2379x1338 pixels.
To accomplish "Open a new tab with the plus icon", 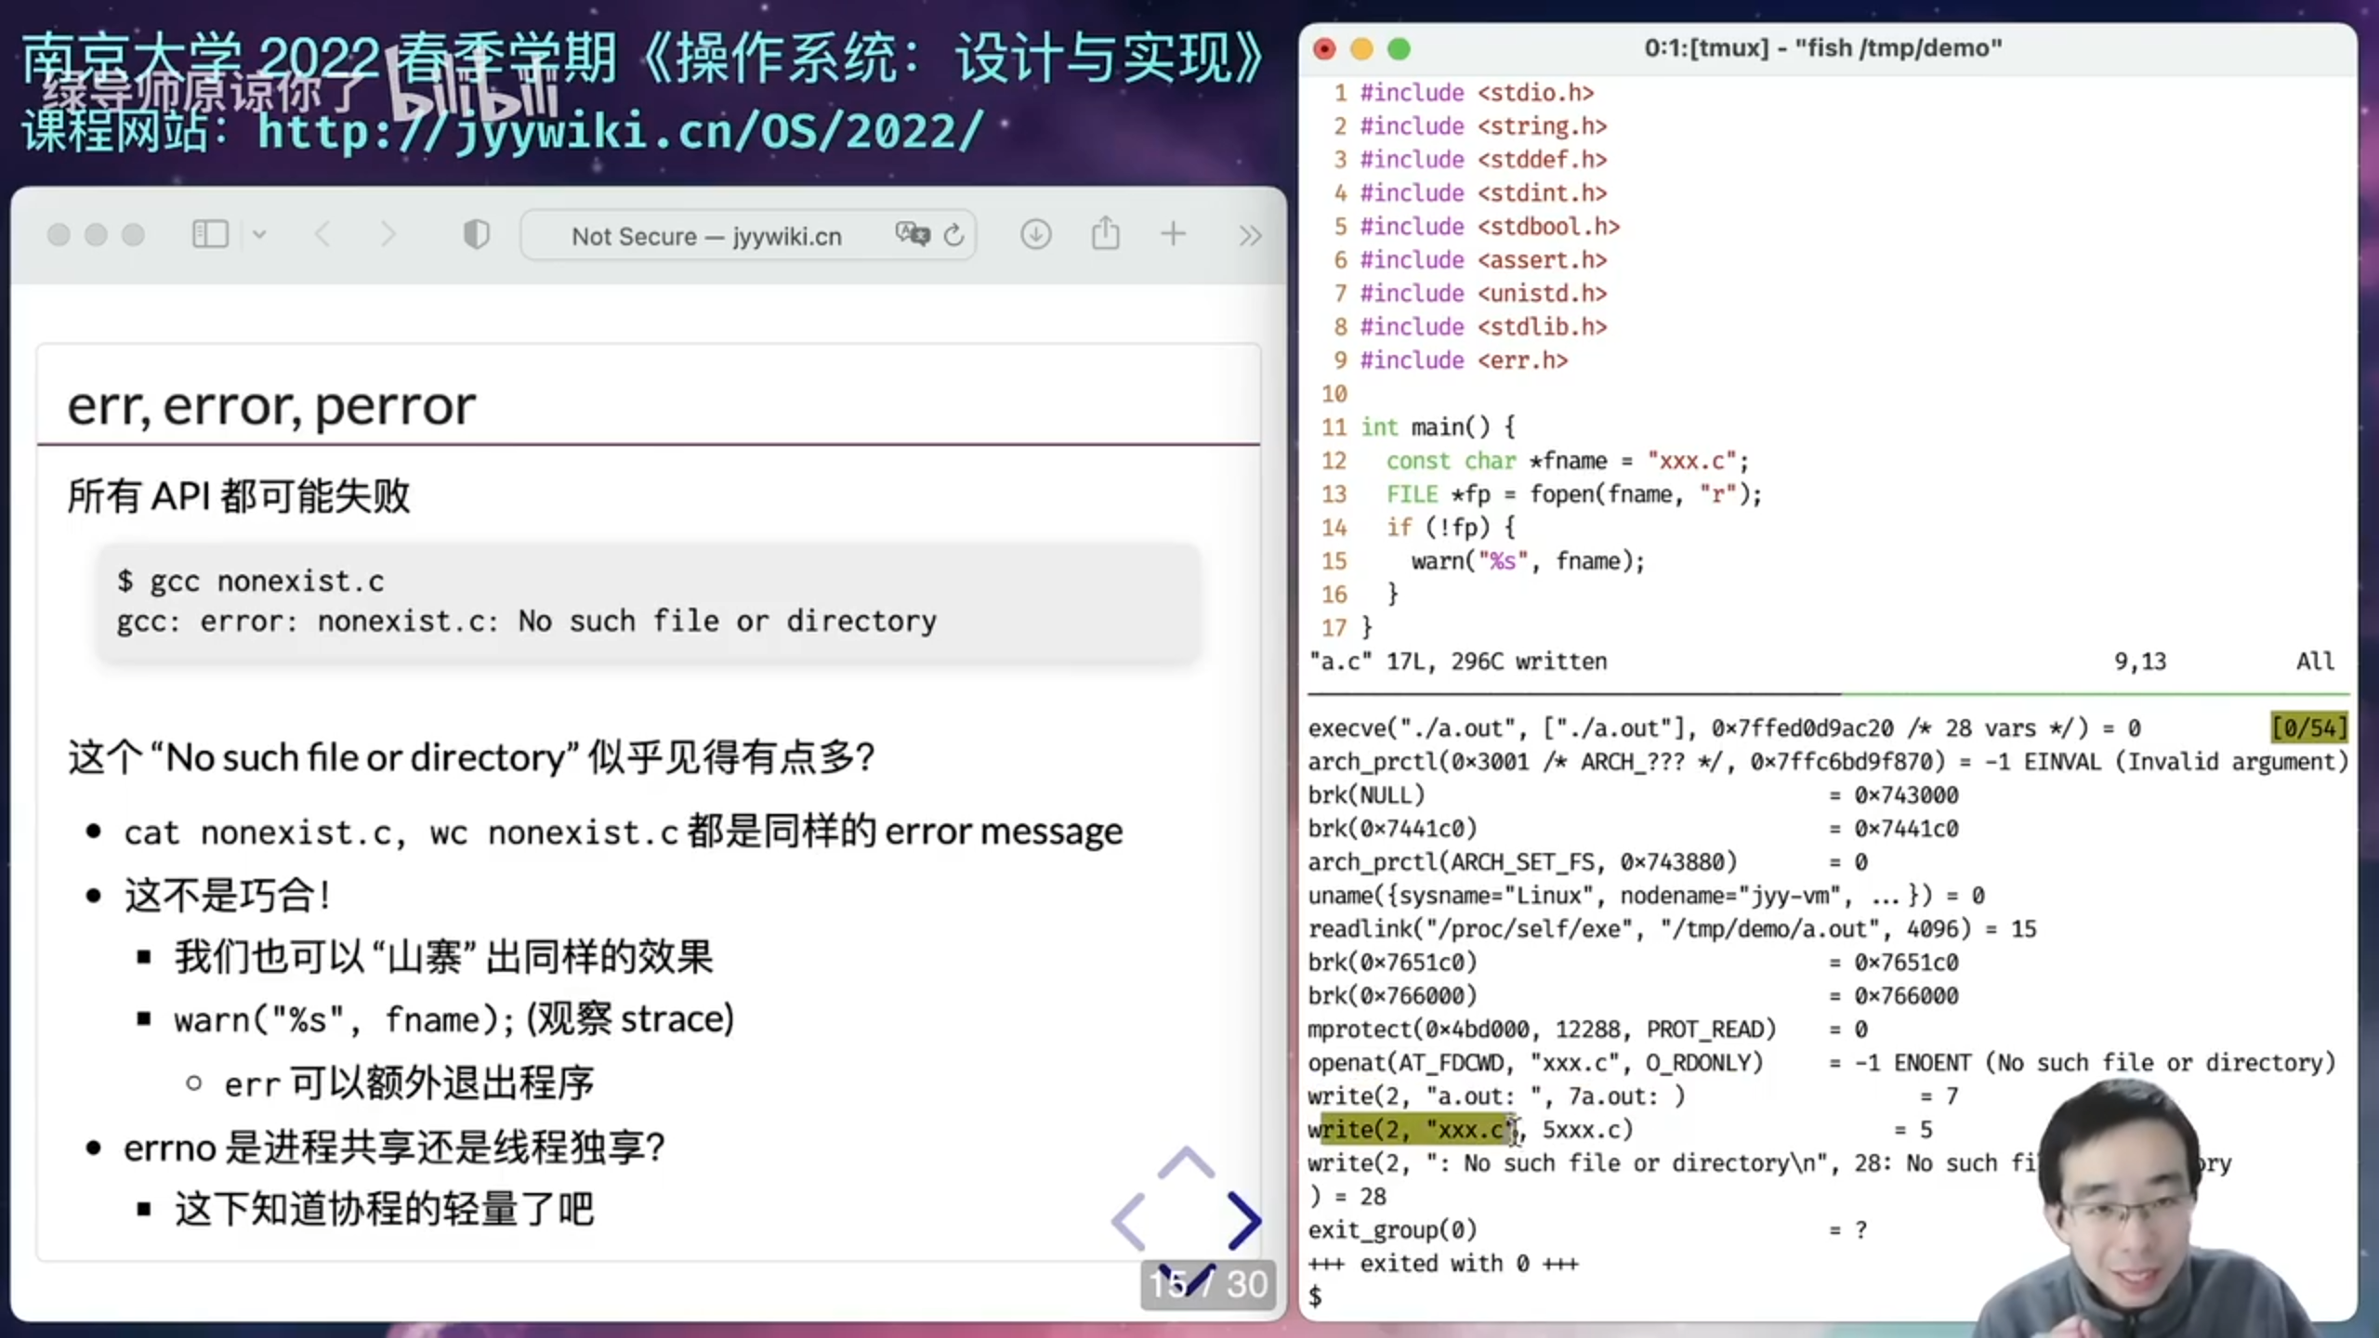I will pyautogui.click(x=1173, y=234).
